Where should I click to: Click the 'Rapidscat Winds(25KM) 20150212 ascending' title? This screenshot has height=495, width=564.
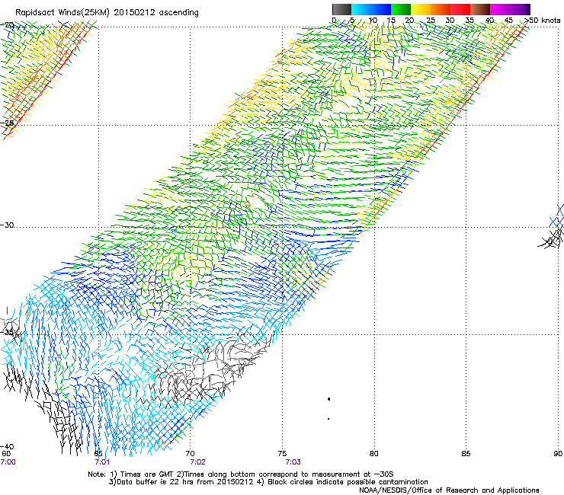107,13
